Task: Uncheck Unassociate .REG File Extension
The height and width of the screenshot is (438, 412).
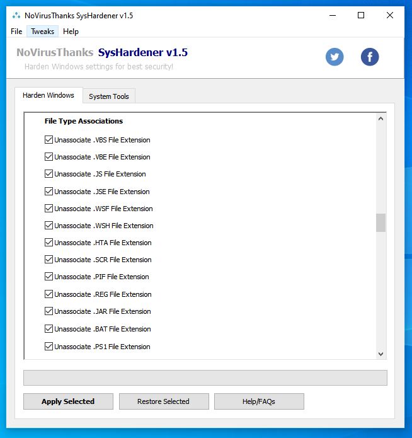Action: 49,294
